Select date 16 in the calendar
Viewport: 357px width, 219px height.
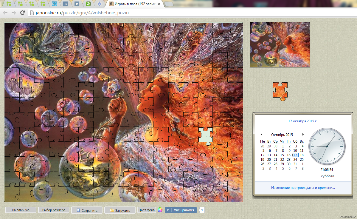click(288, 155)
